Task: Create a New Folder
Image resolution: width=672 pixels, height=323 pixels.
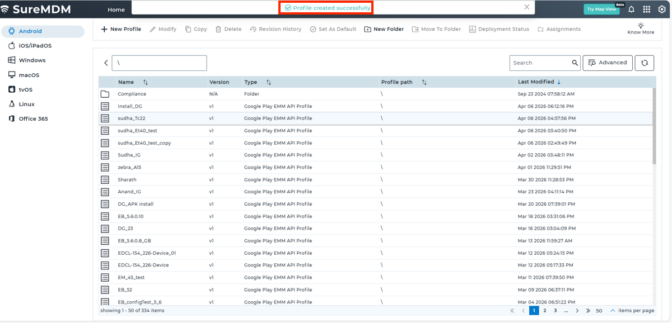Action: tap(384, 29)
